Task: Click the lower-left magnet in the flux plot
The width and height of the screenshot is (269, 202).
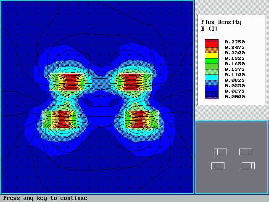Action: pos(60,120)
